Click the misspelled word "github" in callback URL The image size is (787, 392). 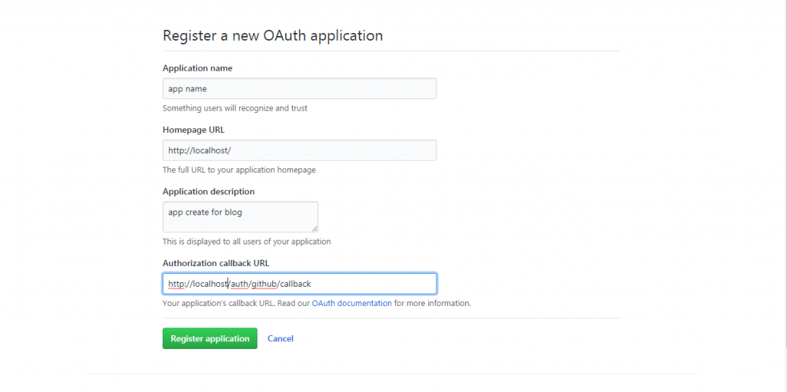click(x=264, y=284)
